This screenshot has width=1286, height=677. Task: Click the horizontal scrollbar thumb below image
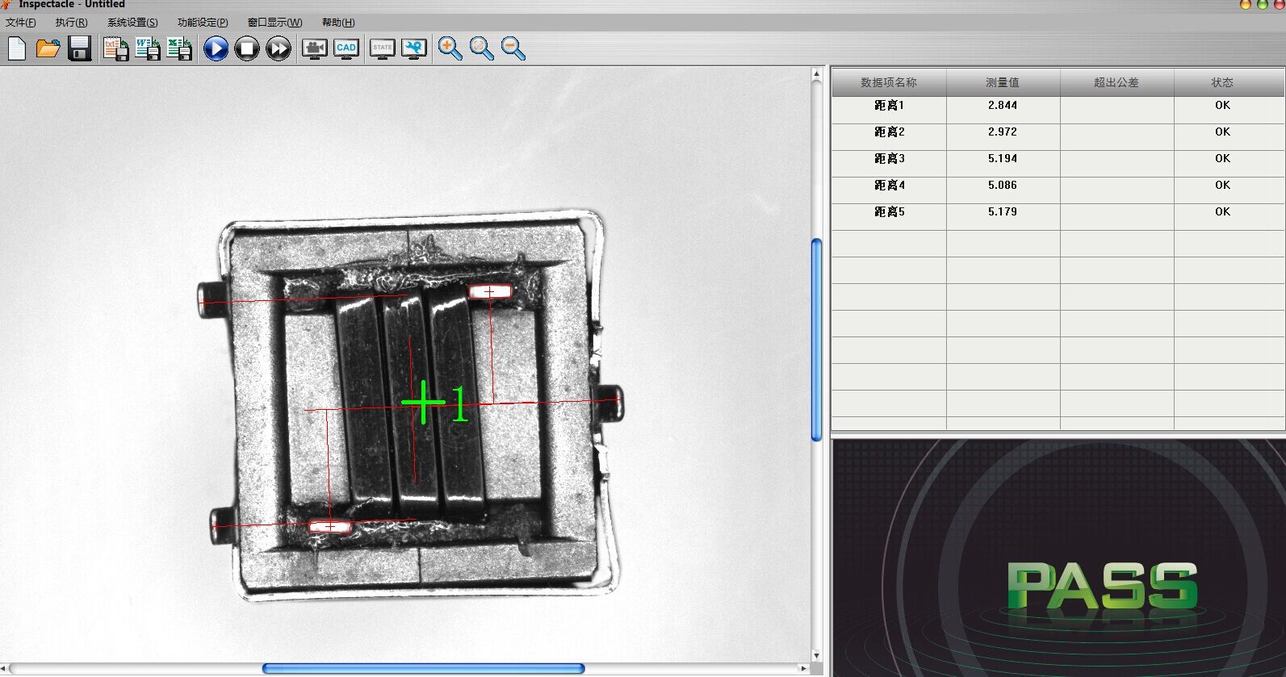tap(423, 668)
